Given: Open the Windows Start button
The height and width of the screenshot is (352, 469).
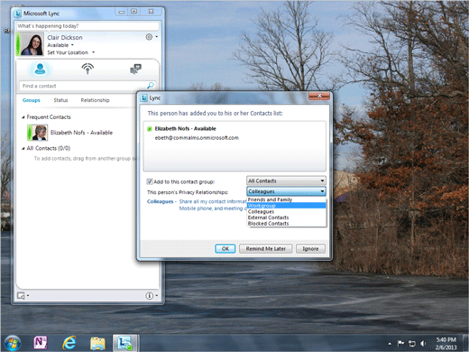Looking at the screenshot, I should 12,343.
